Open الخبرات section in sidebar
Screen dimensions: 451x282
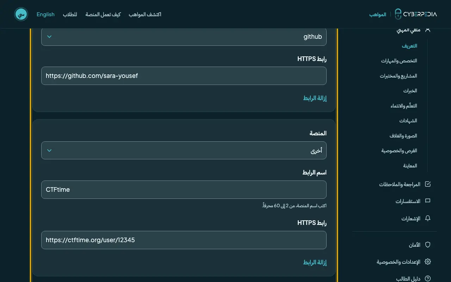[x=410, y=91]
